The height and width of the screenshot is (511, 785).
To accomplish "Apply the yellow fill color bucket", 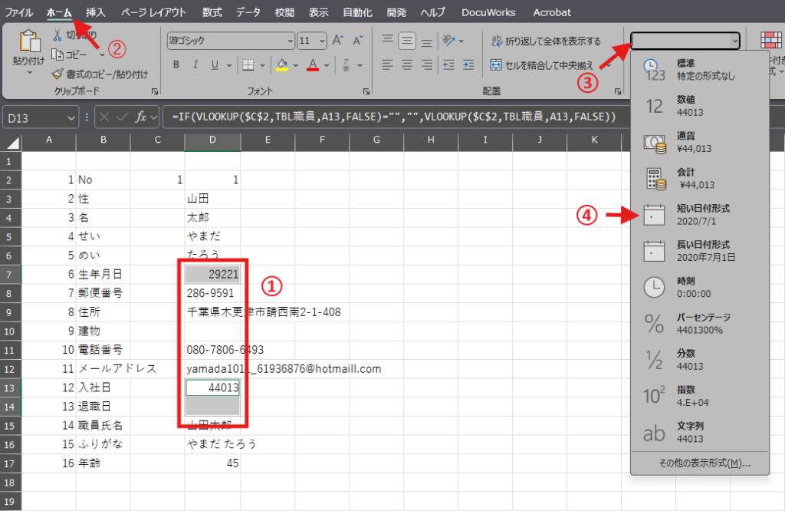I will 282,64.
